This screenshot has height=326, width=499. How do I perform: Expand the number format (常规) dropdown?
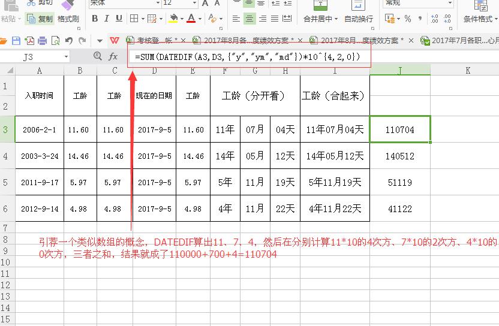pyautogui.click(x=450, y=3)
